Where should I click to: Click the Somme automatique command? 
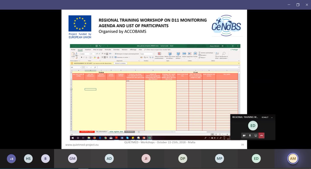point(207,53)
